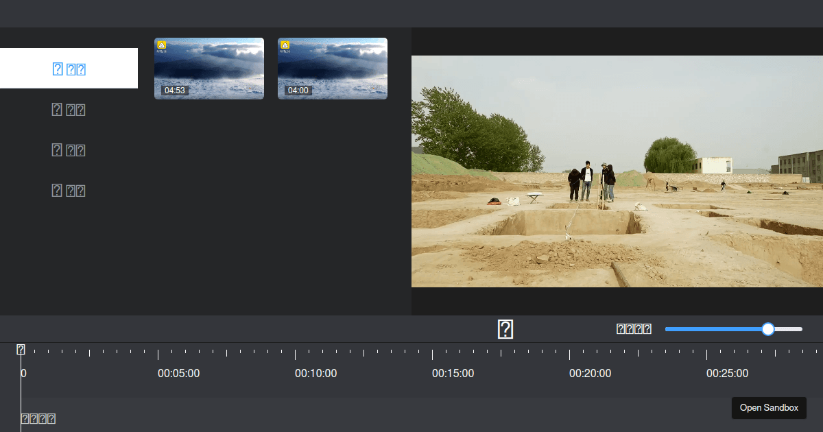Click the yellow logo badge on first thumbnail
This screenshot has width=823, height=432.
click(161, 45)
